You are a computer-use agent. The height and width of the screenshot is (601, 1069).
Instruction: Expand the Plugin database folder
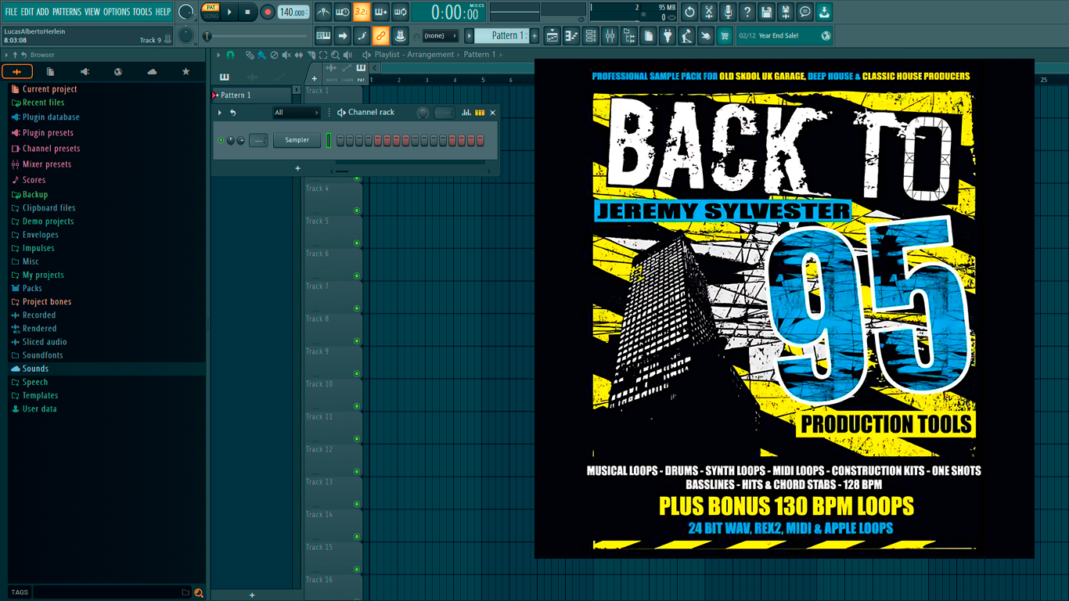tap(51, 117)
